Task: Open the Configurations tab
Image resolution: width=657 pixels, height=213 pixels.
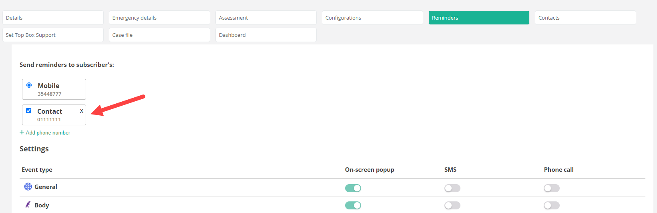Action: click(372, 18)
